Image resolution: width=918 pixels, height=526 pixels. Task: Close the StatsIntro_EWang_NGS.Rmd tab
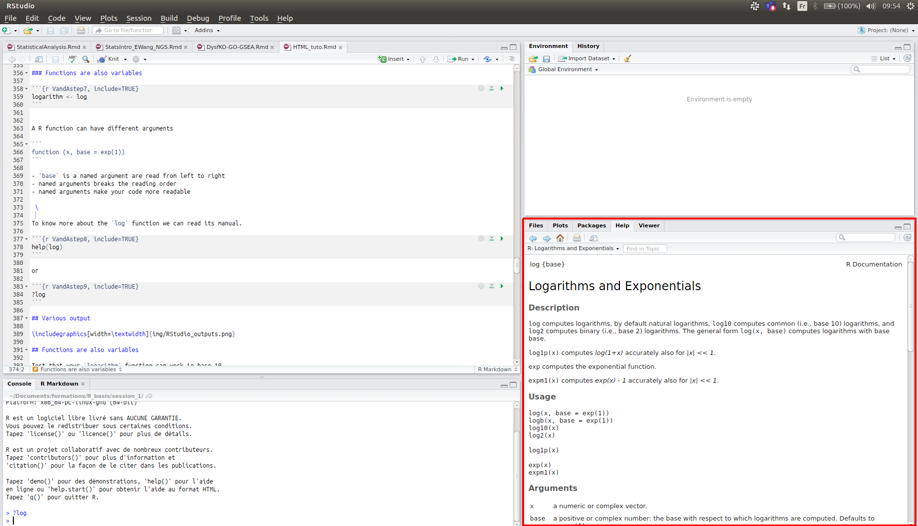pos(186,47)
